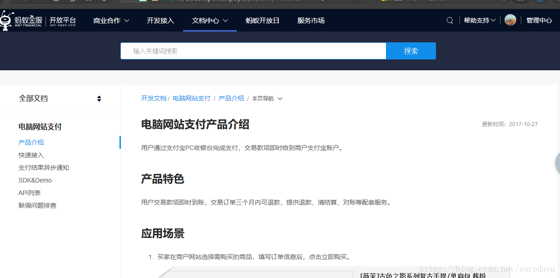
Task: Click the floating circle widget at right edge
Action: coord(557,164)
